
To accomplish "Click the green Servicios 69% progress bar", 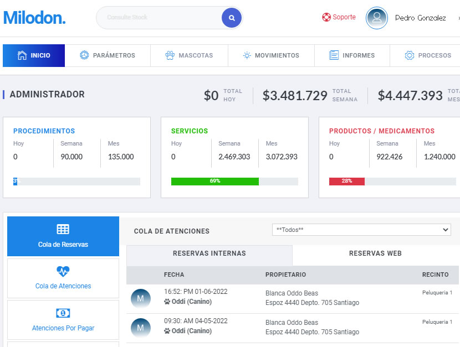I will point(214,181).
